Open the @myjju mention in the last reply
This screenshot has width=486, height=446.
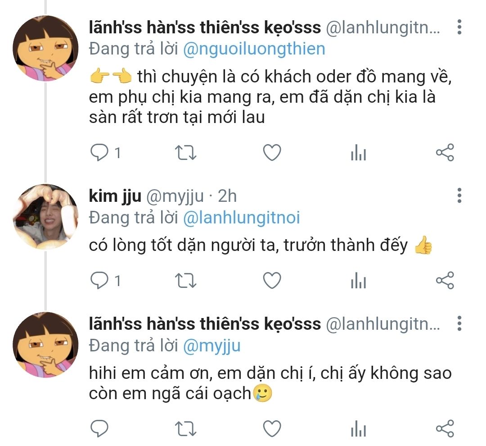211,346
